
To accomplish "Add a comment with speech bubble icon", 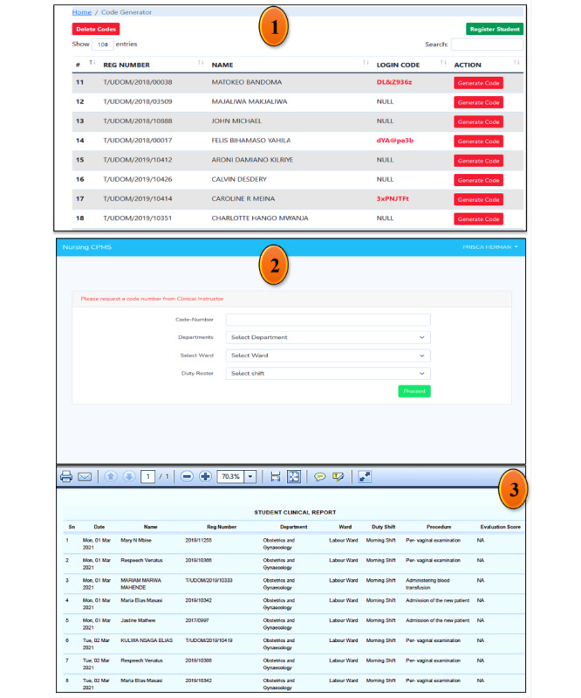I will pos(319,477).
